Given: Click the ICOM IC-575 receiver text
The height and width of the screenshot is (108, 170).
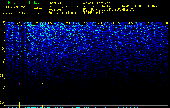Looking at the screenshot, I should coord(108,9).
